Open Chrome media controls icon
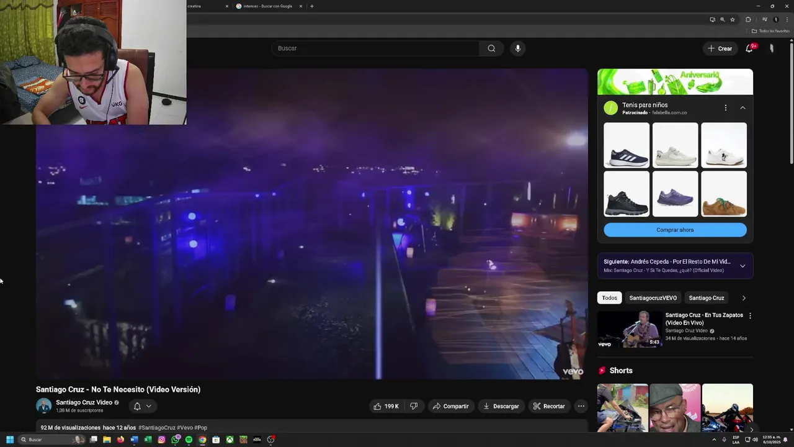The height and width of the screenshot is (447, 794). [765, 19]
